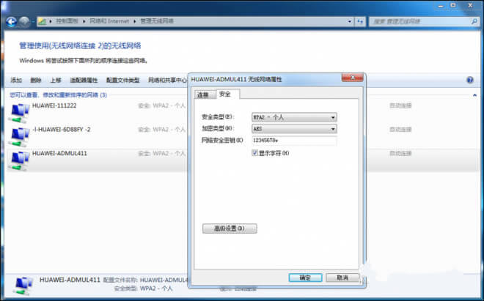The height and width of the screenshot is (301, 484).
Task: Click 上移 in the toolbar
Action: pyautogui.click(x=56, y=80)
